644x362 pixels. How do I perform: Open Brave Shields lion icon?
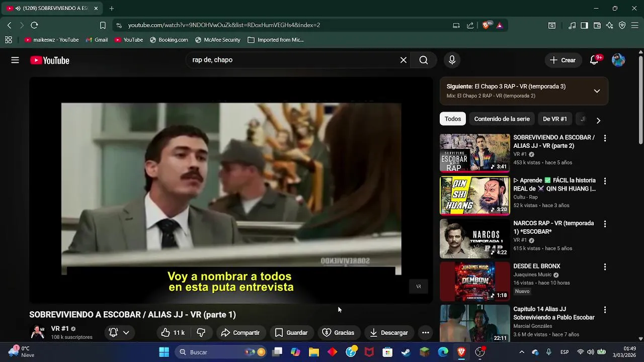(x=486, y=25)
